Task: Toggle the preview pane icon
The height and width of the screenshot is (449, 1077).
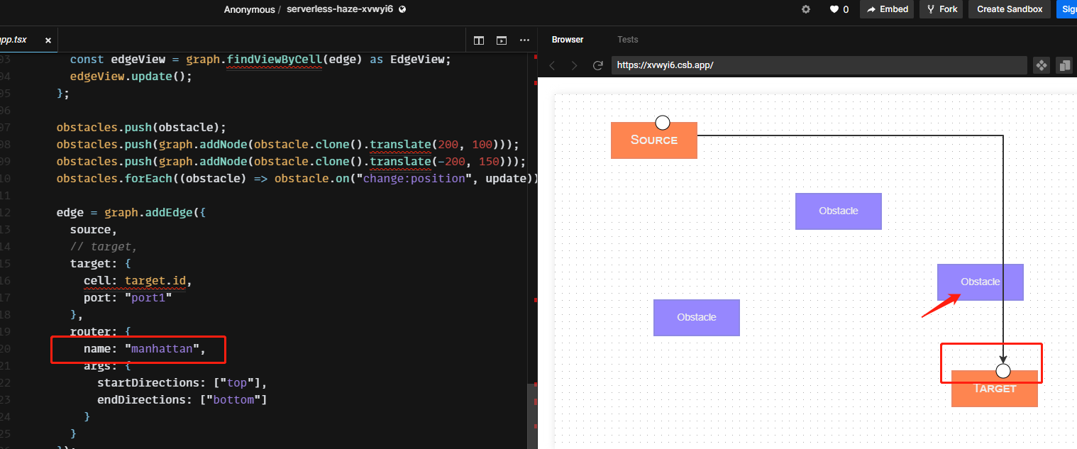Action: (502, 40)
